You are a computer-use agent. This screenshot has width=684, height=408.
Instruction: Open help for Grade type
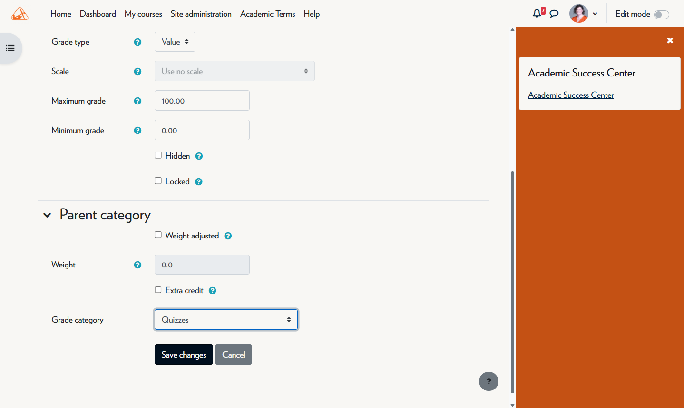[x=137, y=42]
